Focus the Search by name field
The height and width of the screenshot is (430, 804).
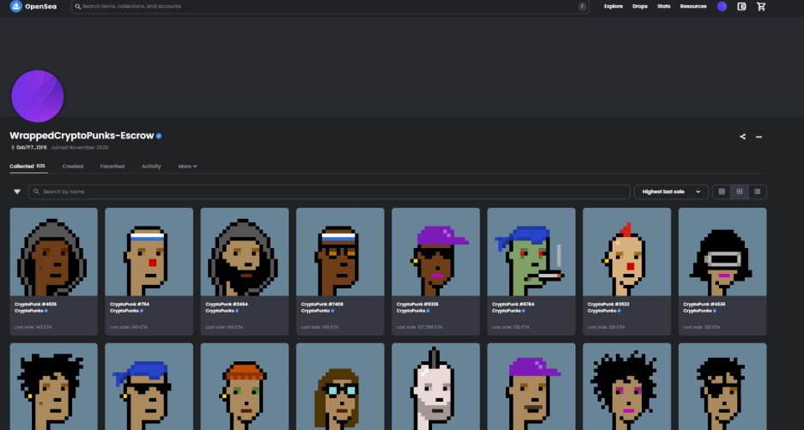click(329, 191)
